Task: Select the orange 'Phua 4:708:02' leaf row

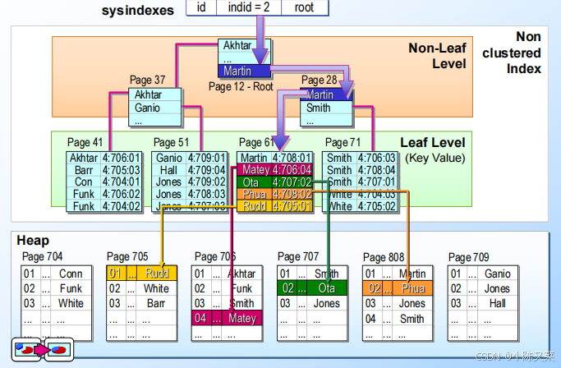Action: click(x=275, y=195)
